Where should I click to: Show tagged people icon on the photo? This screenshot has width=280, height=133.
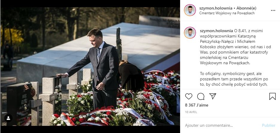coord(8,118)
